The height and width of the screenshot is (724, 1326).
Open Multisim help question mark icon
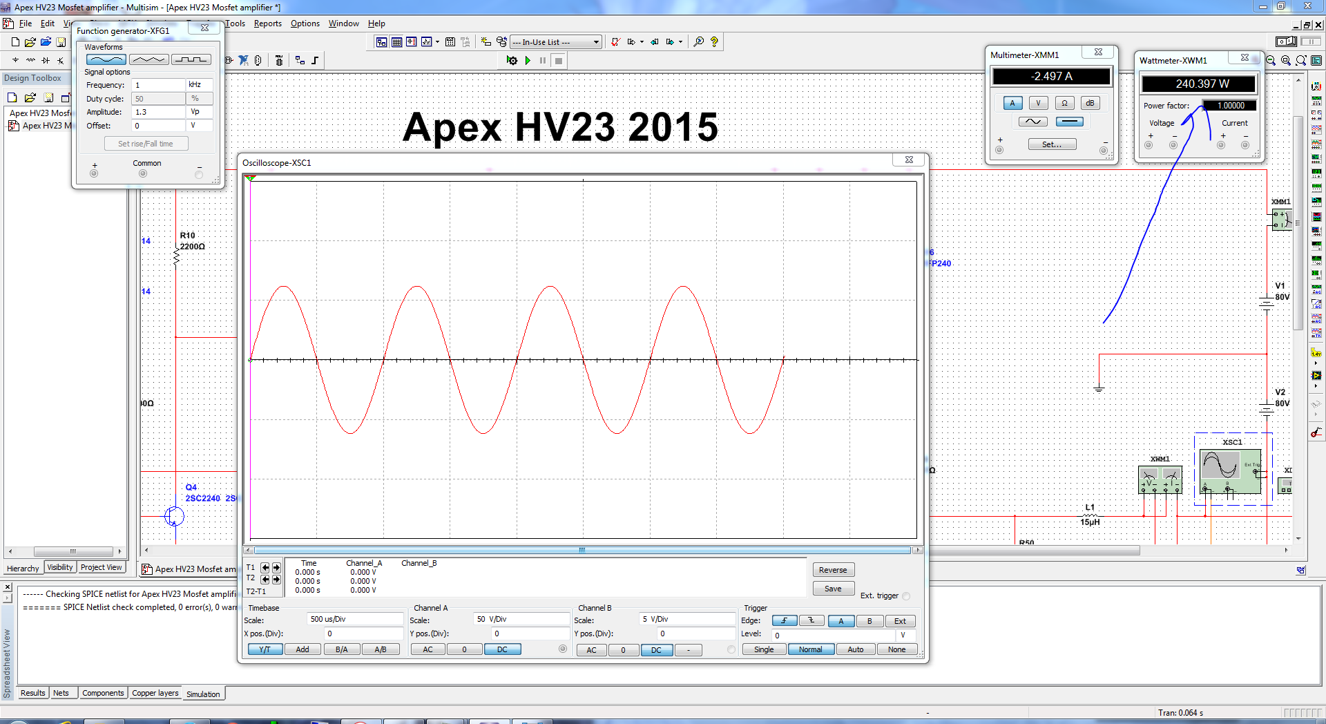pyautogui.click(x=714, y=42)
